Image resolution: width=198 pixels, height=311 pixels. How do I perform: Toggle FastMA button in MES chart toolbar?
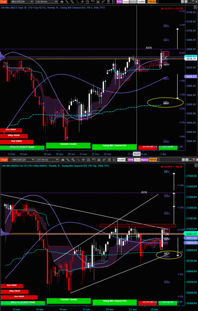[141, 1]
